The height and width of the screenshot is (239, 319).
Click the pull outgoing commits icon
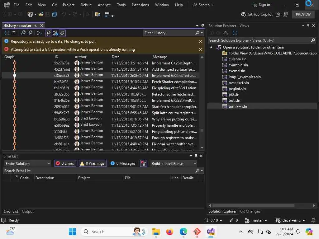tap(30, 33)
